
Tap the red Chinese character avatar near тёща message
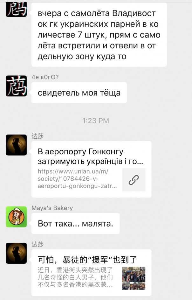pos(16,86)
